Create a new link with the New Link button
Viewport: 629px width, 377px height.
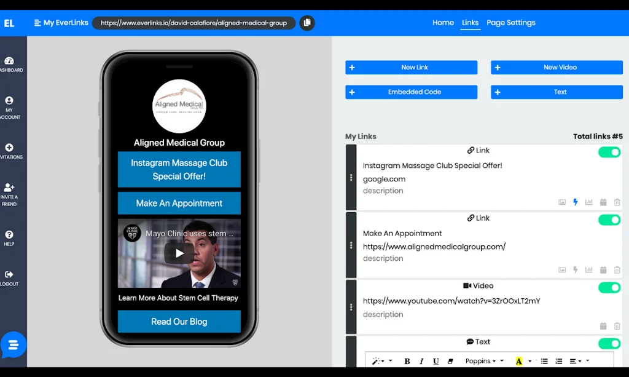click(x=410, y=67)
